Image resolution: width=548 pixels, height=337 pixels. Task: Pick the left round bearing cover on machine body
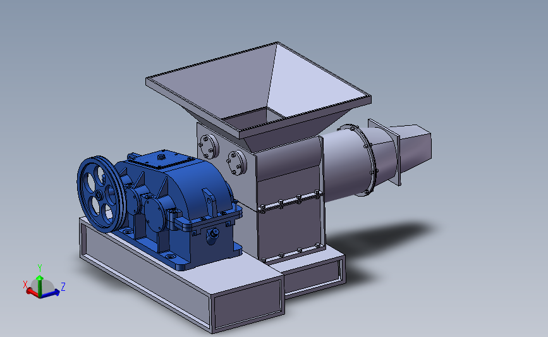209,147
